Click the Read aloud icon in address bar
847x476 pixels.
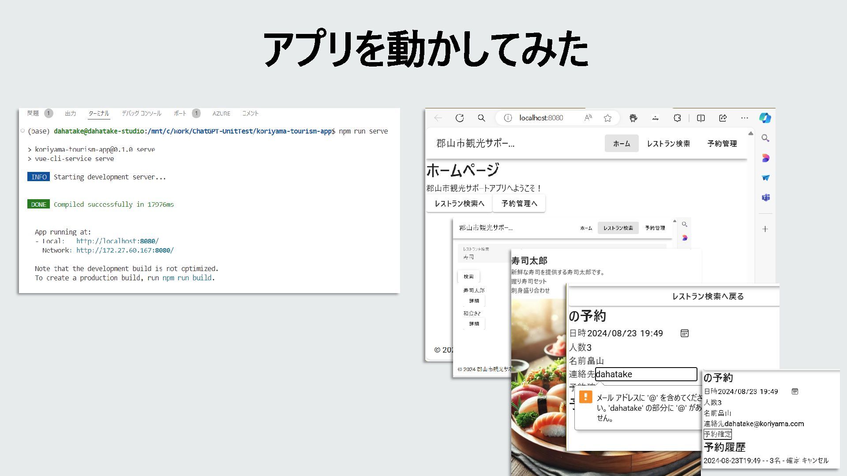point(588,118)
